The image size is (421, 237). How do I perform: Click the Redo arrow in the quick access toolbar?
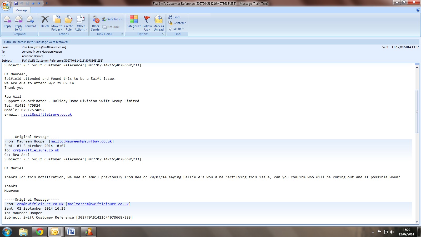pyautogui.click(x=27, y=3)
